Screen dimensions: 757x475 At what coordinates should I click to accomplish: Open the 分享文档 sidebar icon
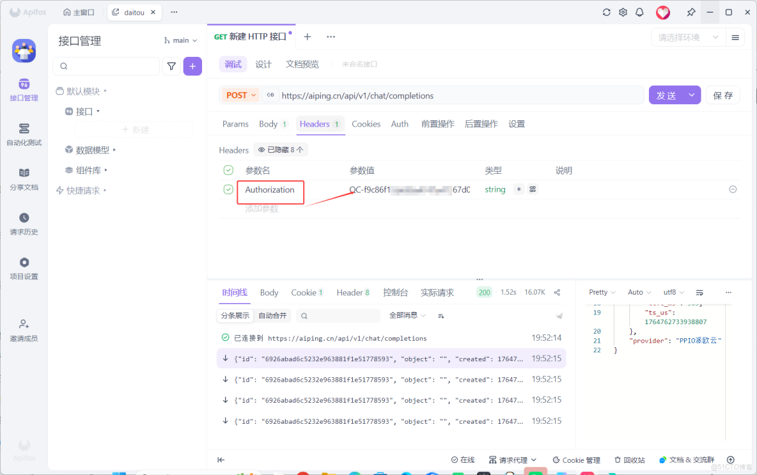24,176
